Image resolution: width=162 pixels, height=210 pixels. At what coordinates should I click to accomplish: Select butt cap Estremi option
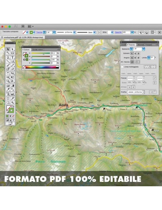tap(132, 54)
